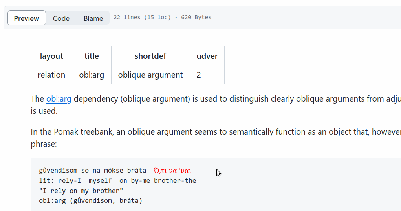Click the "shortdef" table header

coord(150,56)
